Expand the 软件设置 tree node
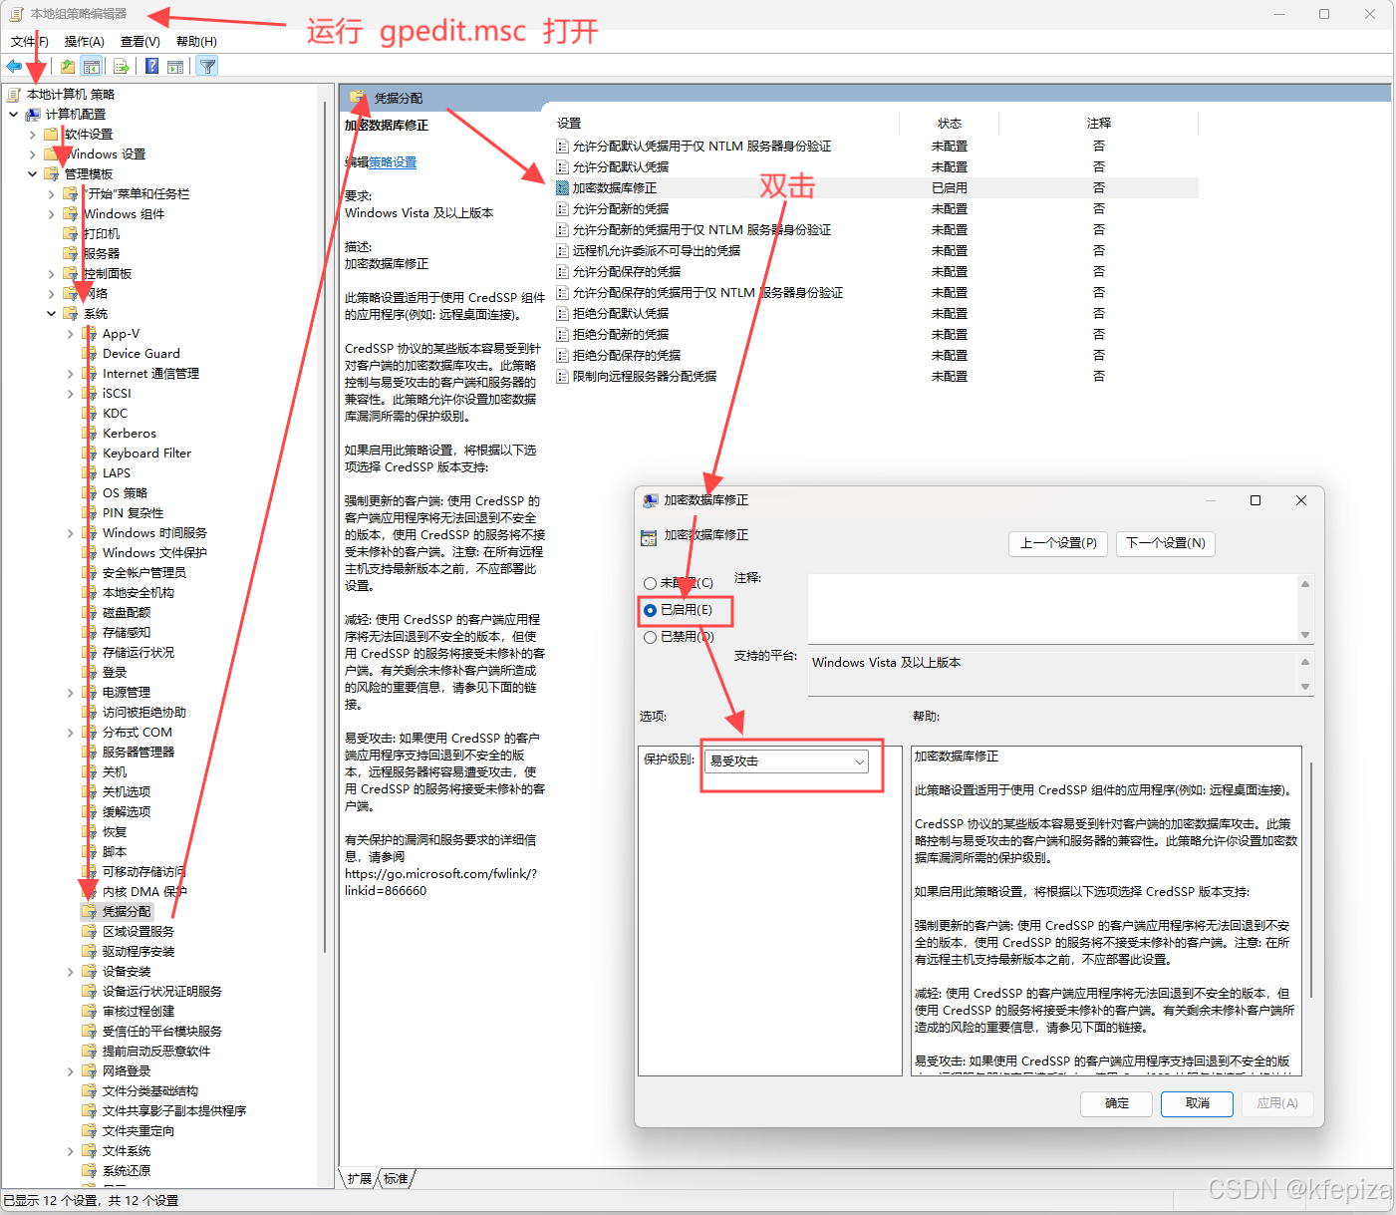 click(32, 135)
